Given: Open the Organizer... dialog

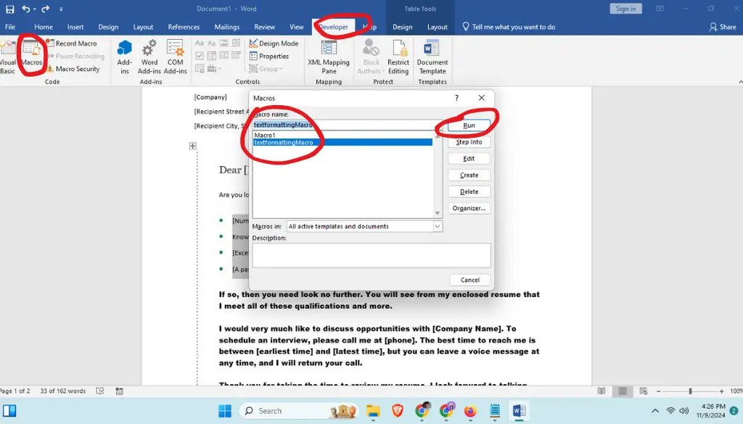Looking at the screenshot, I should pos(469,208).
